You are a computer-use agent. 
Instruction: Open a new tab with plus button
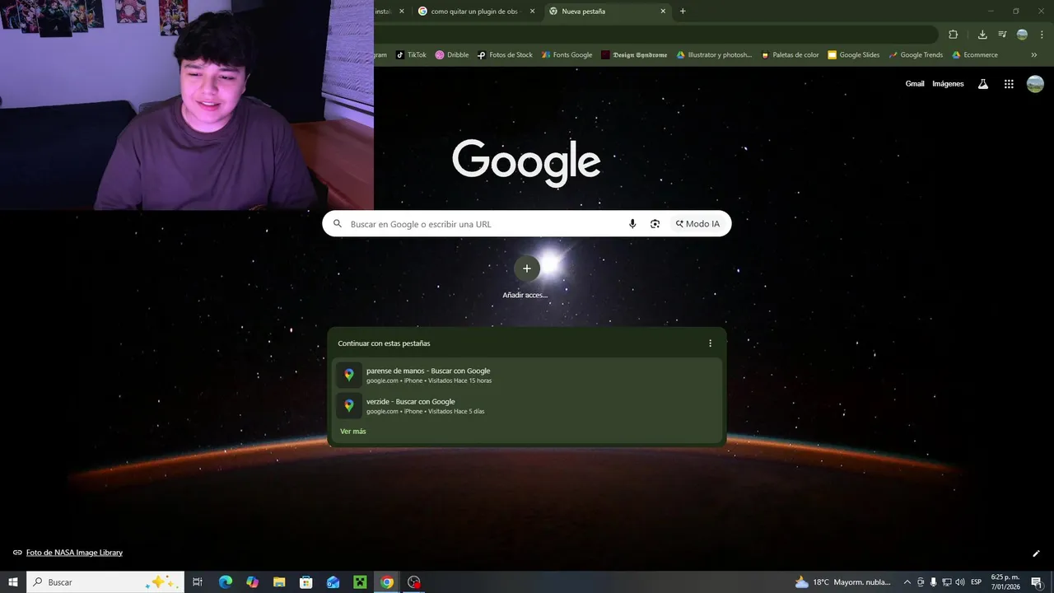pyautogui.click(x=683, y=12)
